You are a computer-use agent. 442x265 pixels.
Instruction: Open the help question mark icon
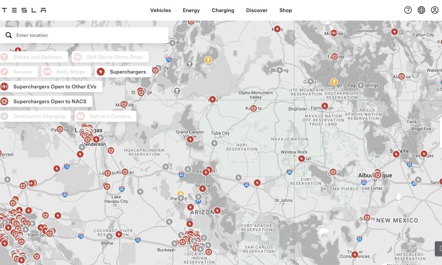(408, 10)
